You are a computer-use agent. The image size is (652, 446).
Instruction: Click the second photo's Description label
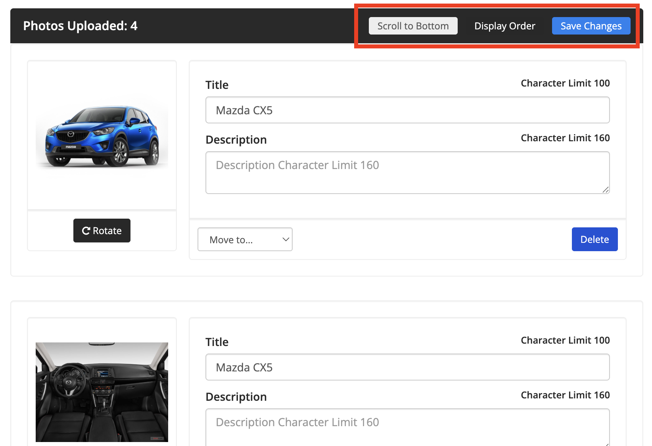(236, 397)
